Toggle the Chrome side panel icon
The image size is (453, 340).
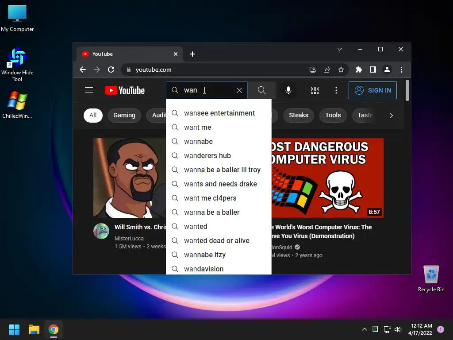click(372, 70)
